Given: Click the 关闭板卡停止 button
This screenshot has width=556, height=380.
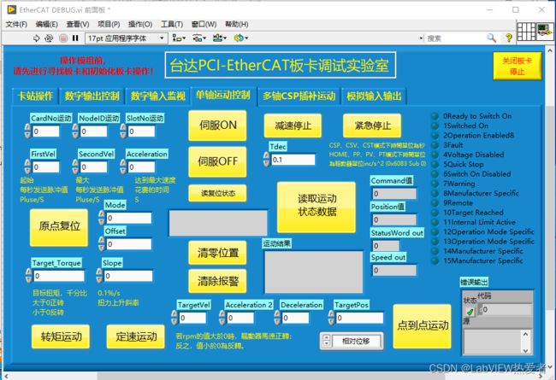Looking at the screenshot, I should pos(517,67).
